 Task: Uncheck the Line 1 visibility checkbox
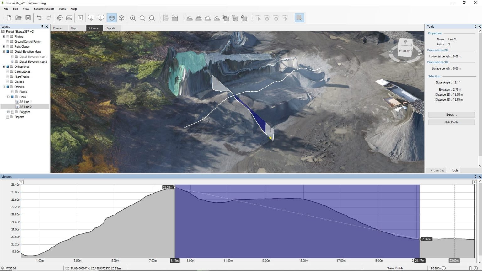pyautogui.click(x=17, y=102)
